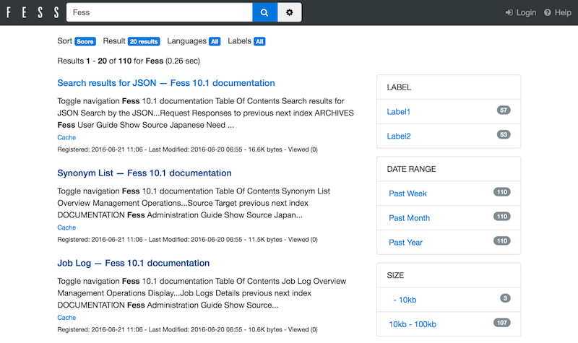Filter results by Label2
The width and height of the screenshot is (578, 343).
click(x=399, y=136)
